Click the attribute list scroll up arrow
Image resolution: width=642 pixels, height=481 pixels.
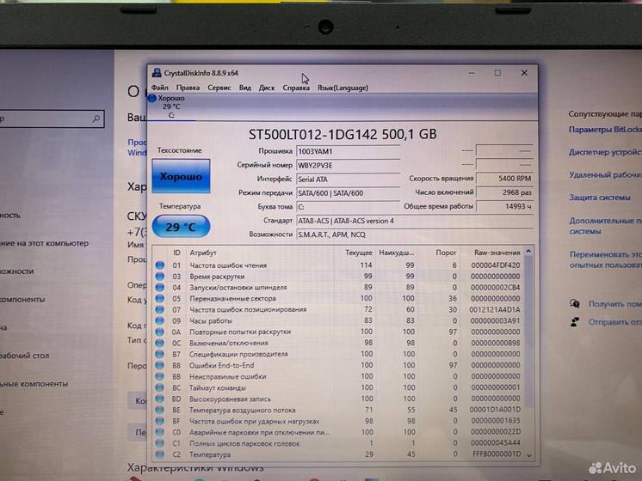pyautogui.click(x=528, y=251)
